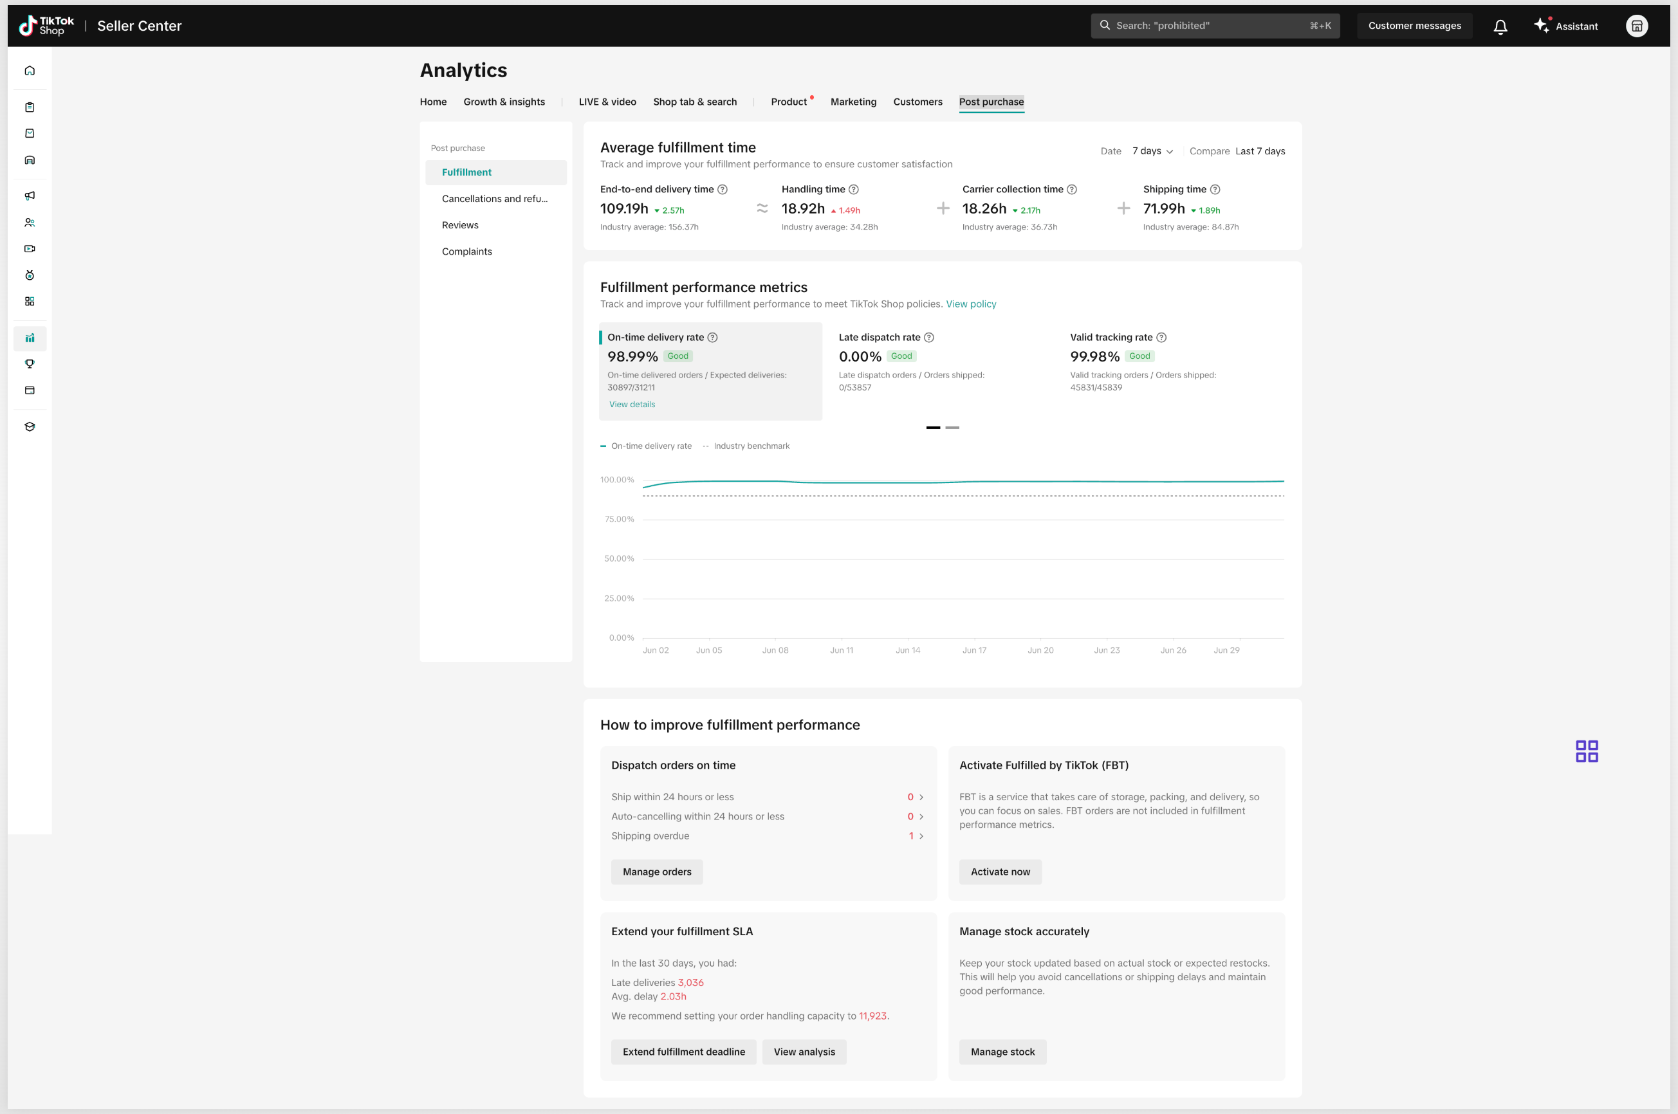Click the second metrics carousel page indicator
This screenshot has height=1114, width=1678.
pyautogui.click(x=952, y=428)
